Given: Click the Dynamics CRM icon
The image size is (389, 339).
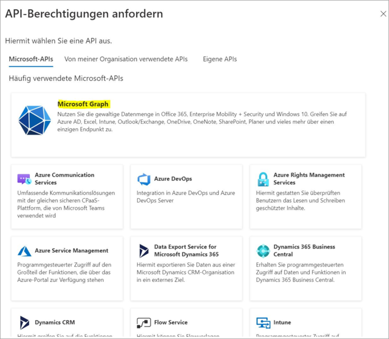Looking at the screenshot, I should coord(24,323).
